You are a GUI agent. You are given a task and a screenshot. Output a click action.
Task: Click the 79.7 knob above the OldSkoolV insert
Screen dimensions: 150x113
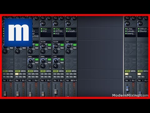pos(140,24)
